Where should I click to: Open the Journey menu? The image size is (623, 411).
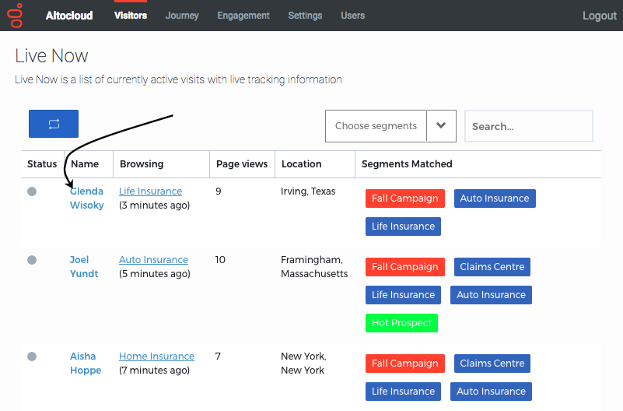point(182,16)
